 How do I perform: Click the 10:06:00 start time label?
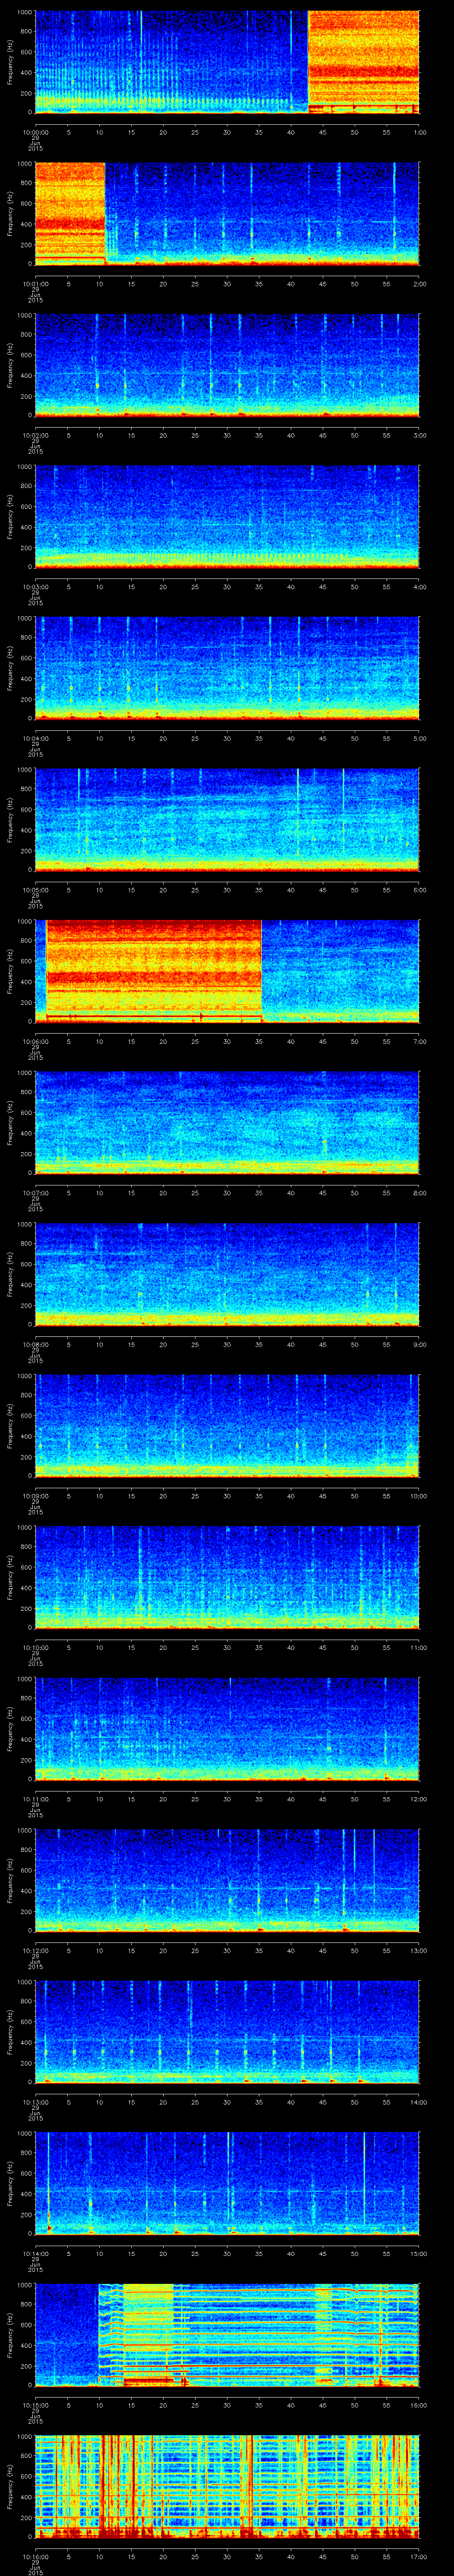[35, 1041]
